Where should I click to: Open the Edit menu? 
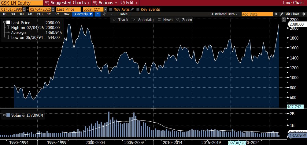[x=129, y=3]
